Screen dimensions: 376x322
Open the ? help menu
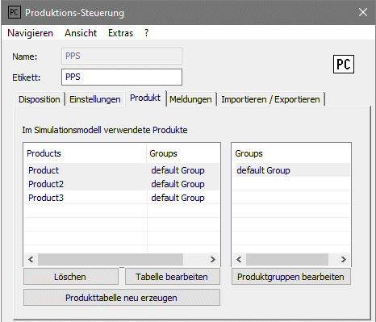[x=146, y=33]
